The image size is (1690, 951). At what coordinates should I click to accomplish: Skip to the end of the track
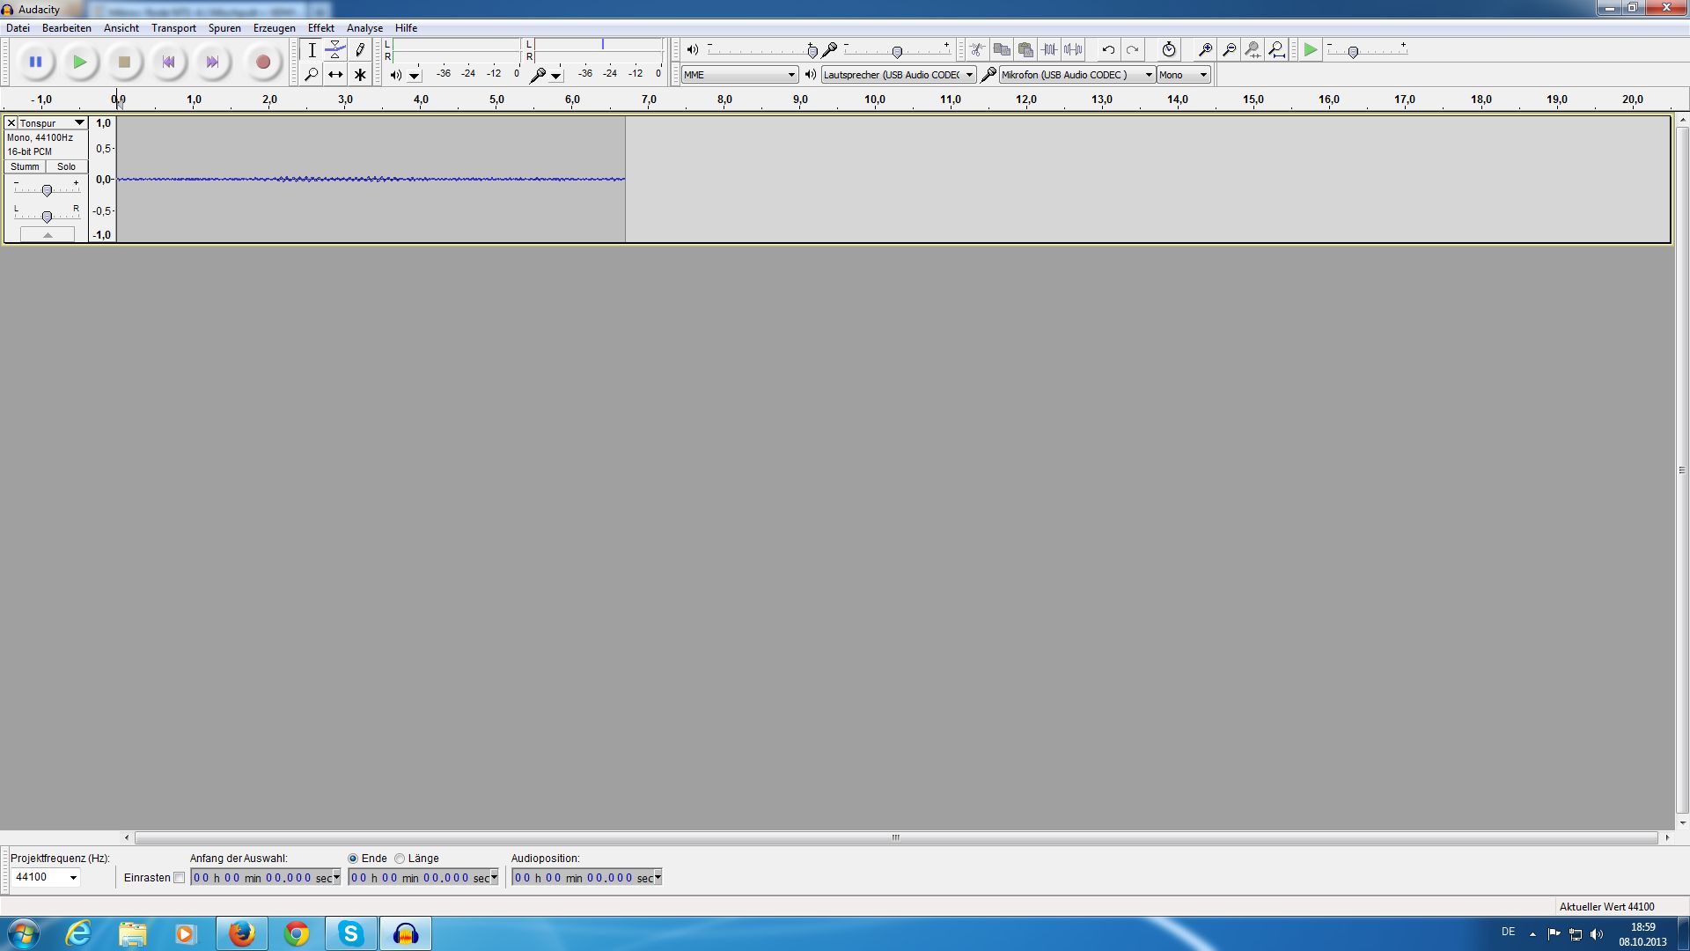pos(212,63)
